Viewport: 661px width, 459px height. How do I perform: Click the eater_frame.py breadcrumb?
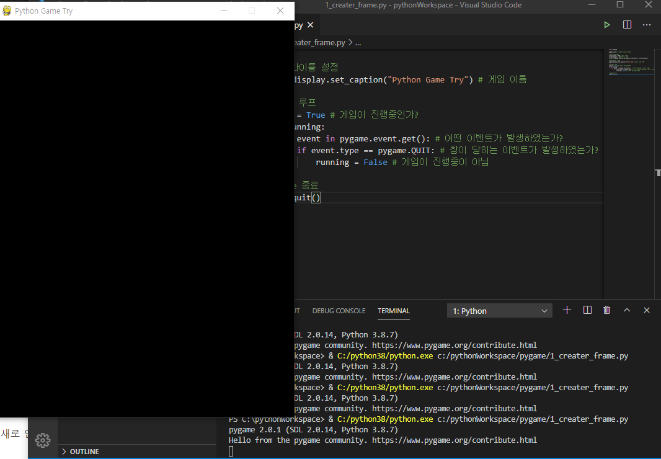[320, 43]
